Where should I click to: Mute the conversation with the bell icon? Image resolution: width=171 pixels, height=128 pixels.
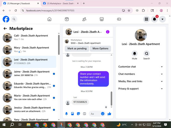coord(134,54)
